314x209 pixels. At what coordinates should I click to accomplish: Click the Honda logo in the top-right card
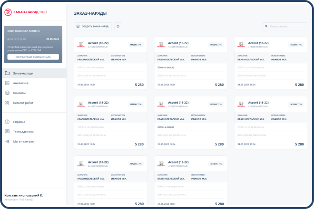241,45
